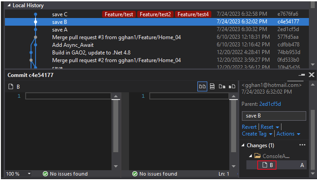Collapse the ConsoleA... folder node

pos(250,156)
